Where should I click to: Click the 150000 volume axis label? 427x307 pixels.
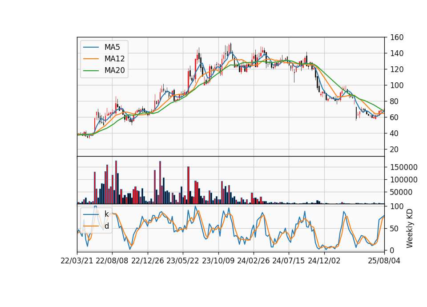click(403, 167)
